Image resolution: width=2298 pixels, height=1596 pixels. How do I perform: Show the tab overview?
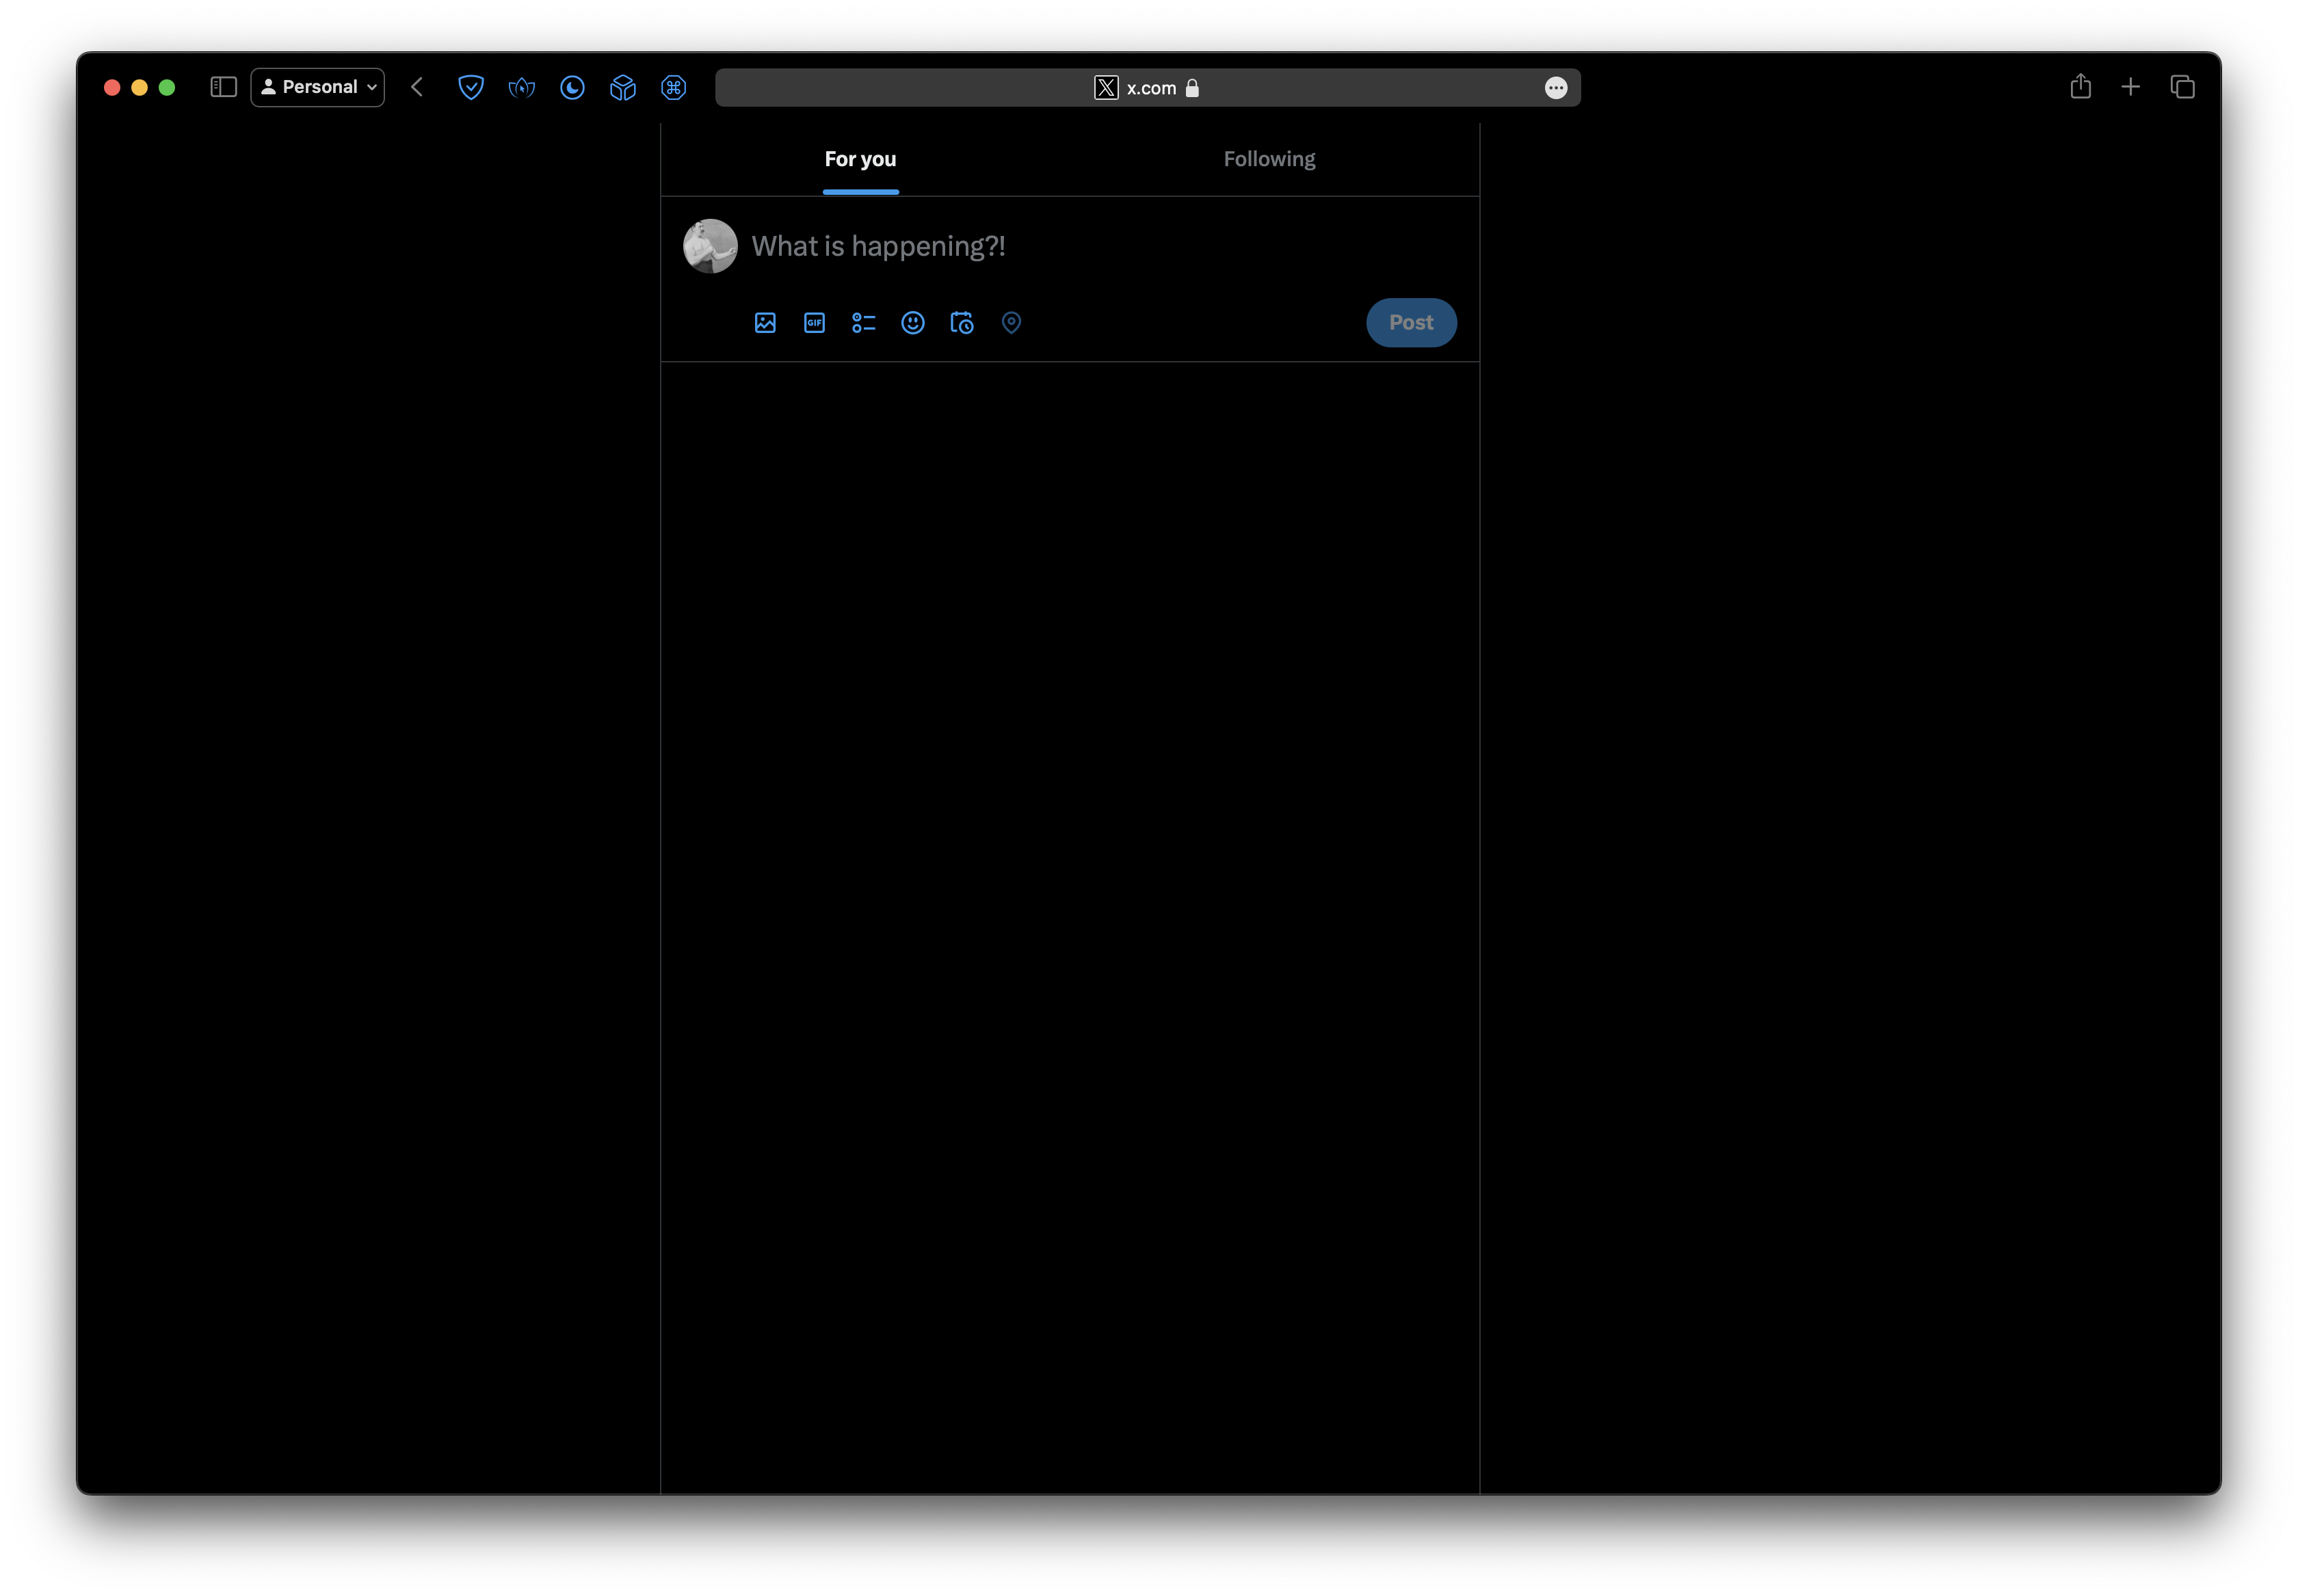point(2182,87)
